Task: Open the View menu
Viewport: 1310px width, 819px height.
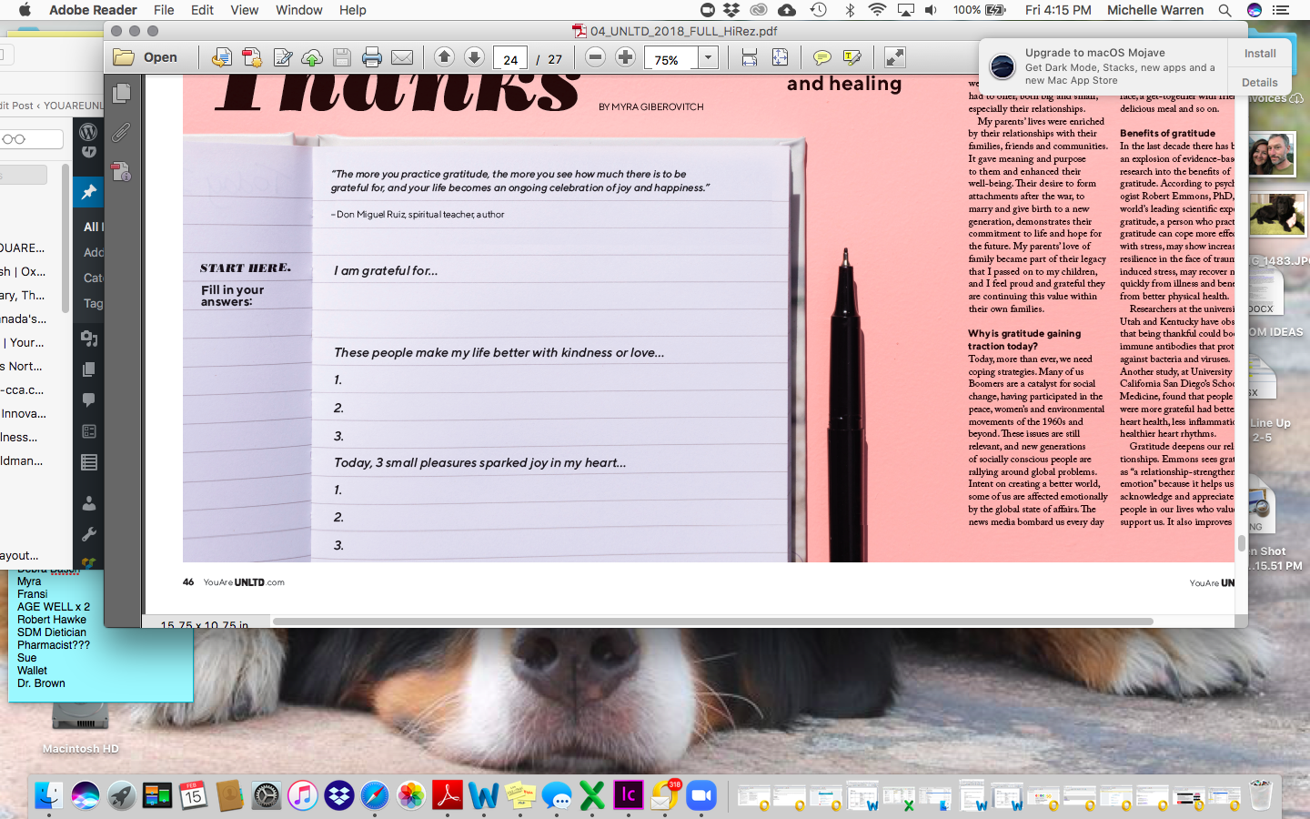Action: click(244, 10)
